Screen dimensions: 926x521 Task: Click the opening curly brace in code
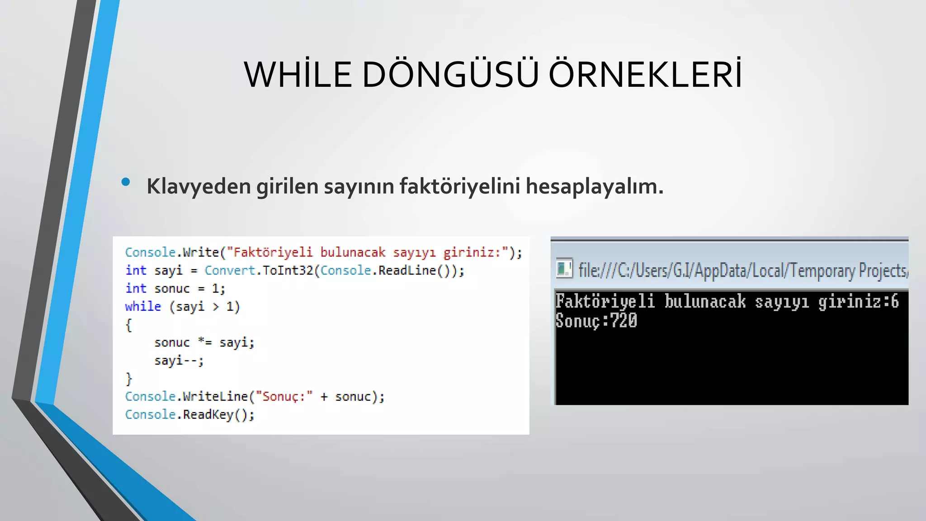(129, 325)
